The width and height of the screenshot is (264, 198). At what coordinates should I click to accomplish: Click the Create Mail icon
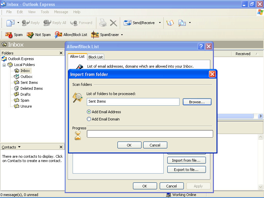coord(10,23)
